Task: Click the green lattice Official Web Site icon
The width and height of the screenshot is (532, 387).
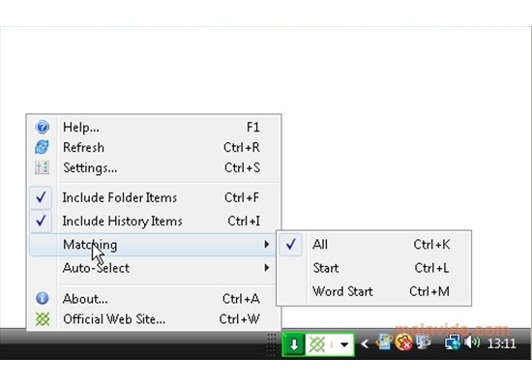Action: pyautogui.click(x=43, y=318)
